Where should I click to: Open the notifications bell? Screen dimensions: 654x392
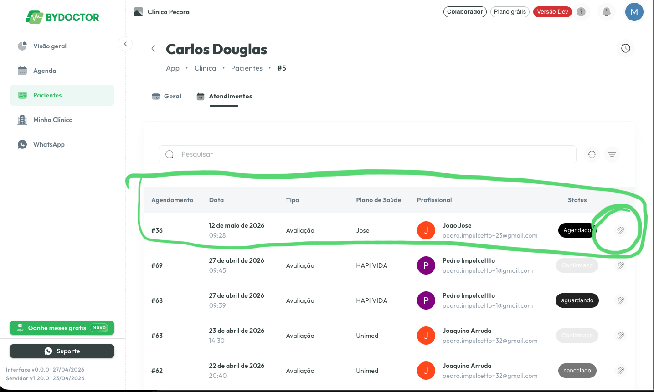(x=607, y=12)
